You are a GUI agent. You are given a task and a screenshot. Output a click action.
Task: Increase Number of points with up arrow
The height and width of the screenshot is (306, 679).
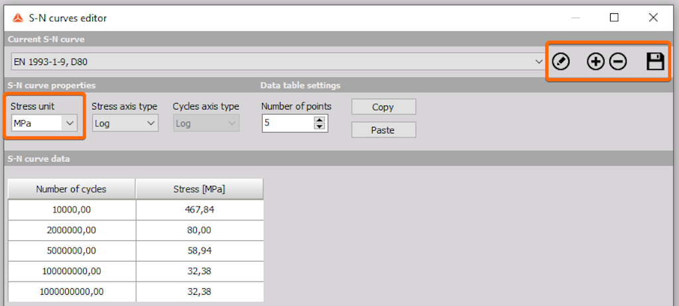point(320,119)
